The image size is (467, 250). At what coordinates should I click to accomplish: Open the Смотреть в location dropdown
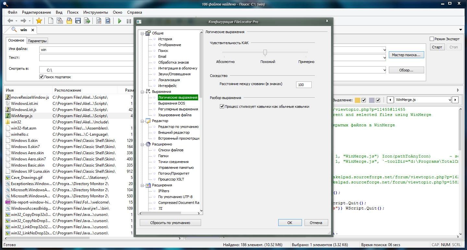click(384, 70)
